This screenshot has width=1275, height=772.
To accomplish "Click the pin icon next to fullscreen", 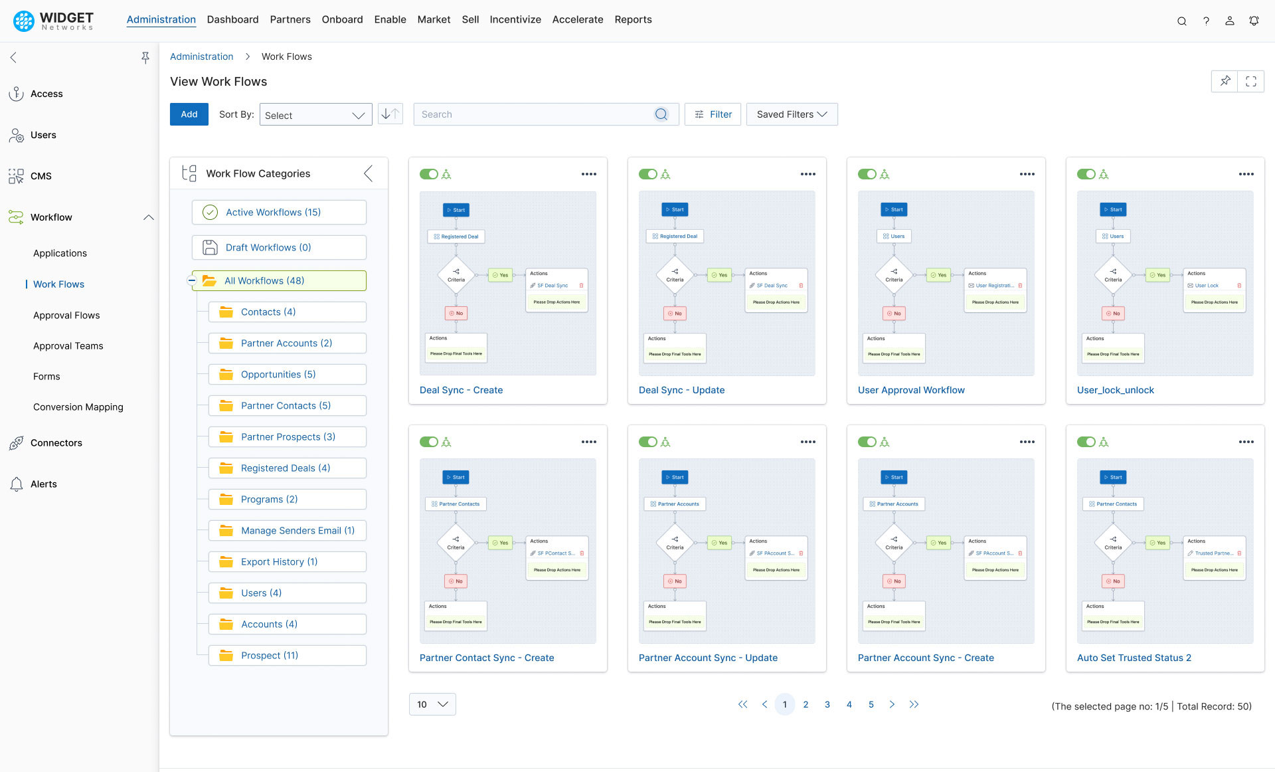I will 1225,81.
